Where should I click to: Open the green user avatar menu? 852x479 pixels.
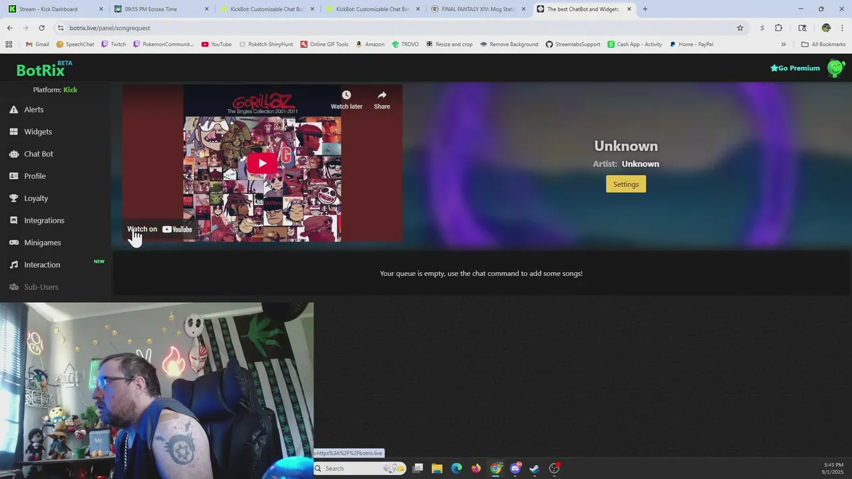(835, 68)
